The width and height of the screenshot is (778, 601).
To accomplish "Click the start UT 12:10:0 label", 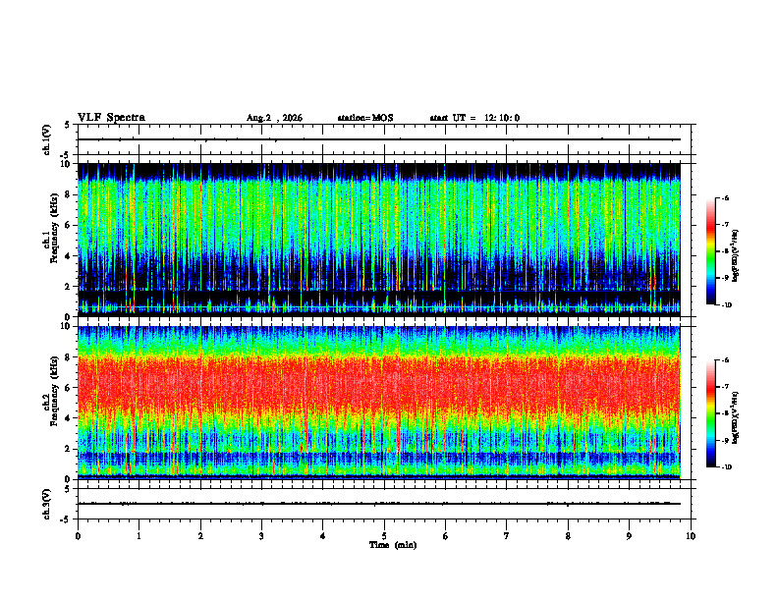I will 474,118.
